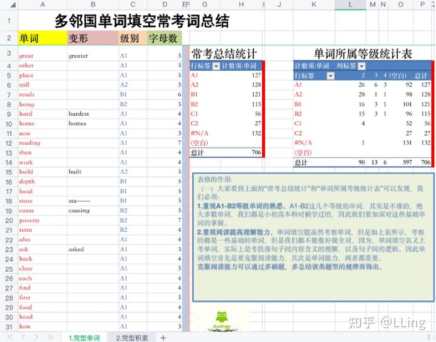Switch to the 2.完型积累 sheet tab
Screen dimensions: 436x342
[x=132, y=338]
